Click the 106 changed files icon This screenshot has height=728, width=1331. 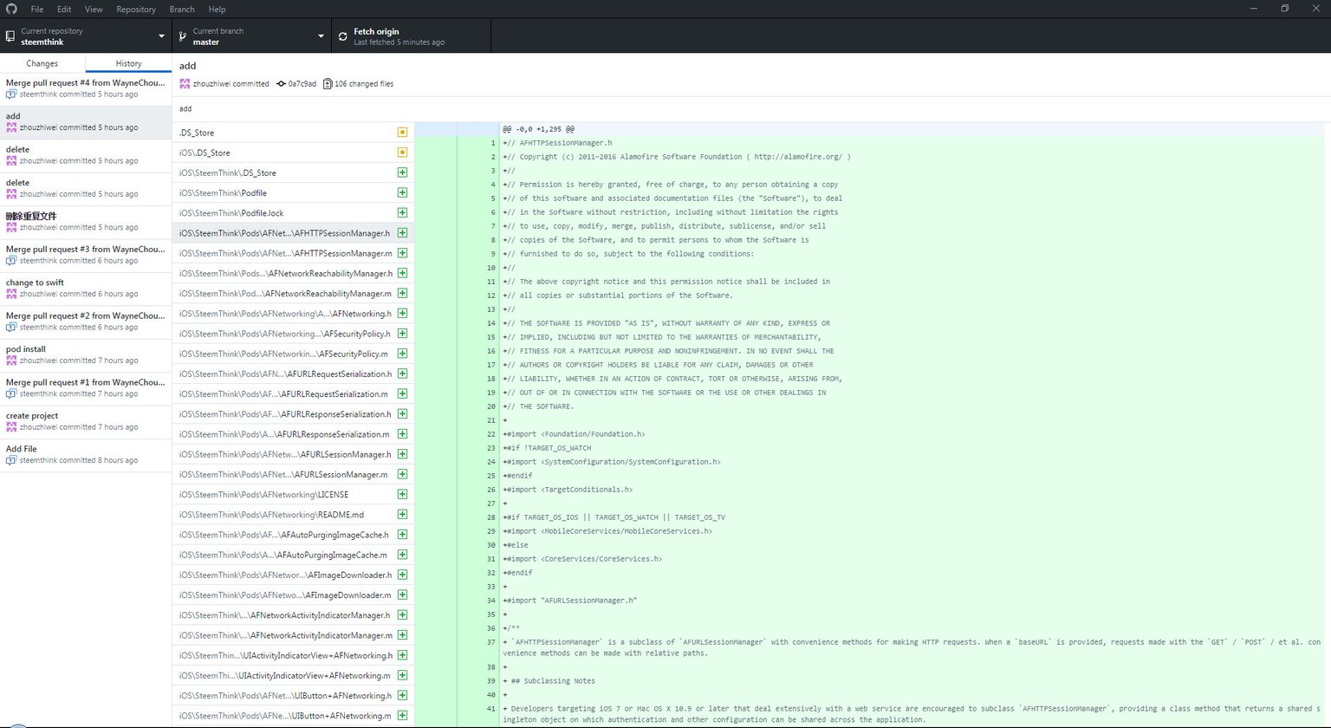point(328,84)
